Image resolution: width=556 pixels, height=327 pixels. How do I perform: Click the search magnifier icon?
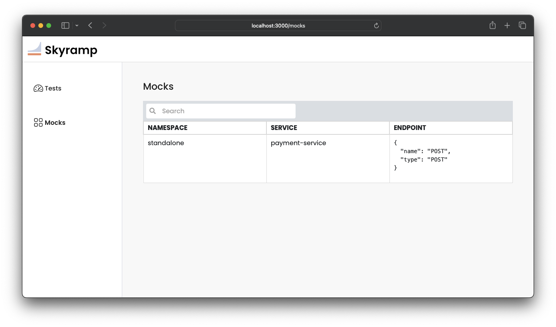[153, 111]
